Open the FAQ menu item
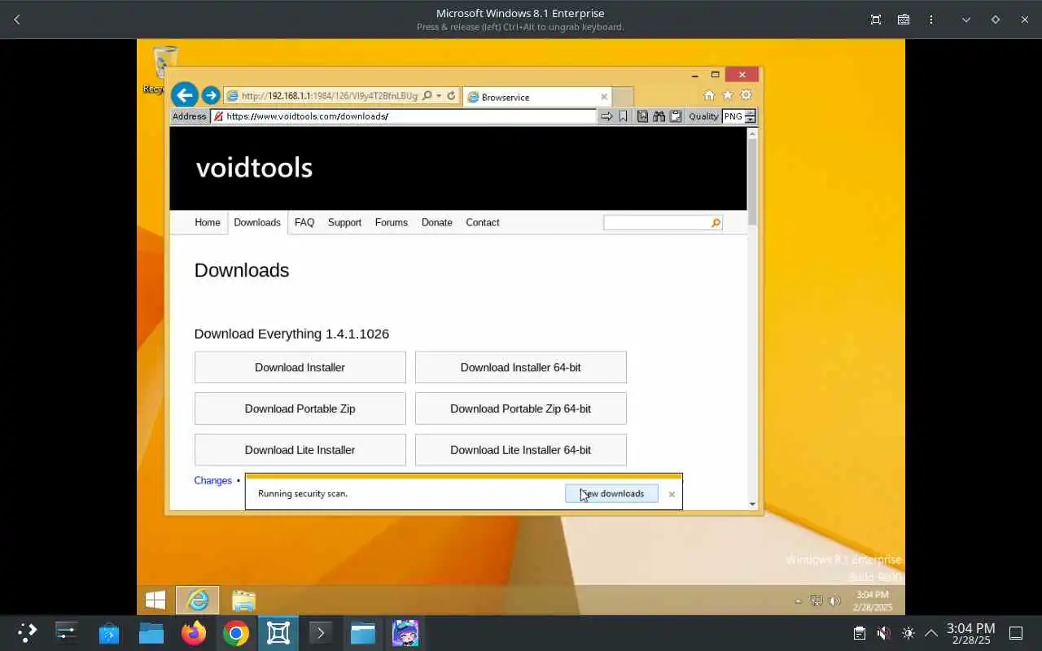The width and height of the screenshot is (1042, 651). (x=304, y=222)
